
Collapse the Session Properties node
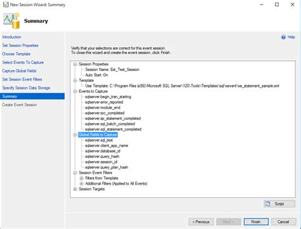coord(75,64)
